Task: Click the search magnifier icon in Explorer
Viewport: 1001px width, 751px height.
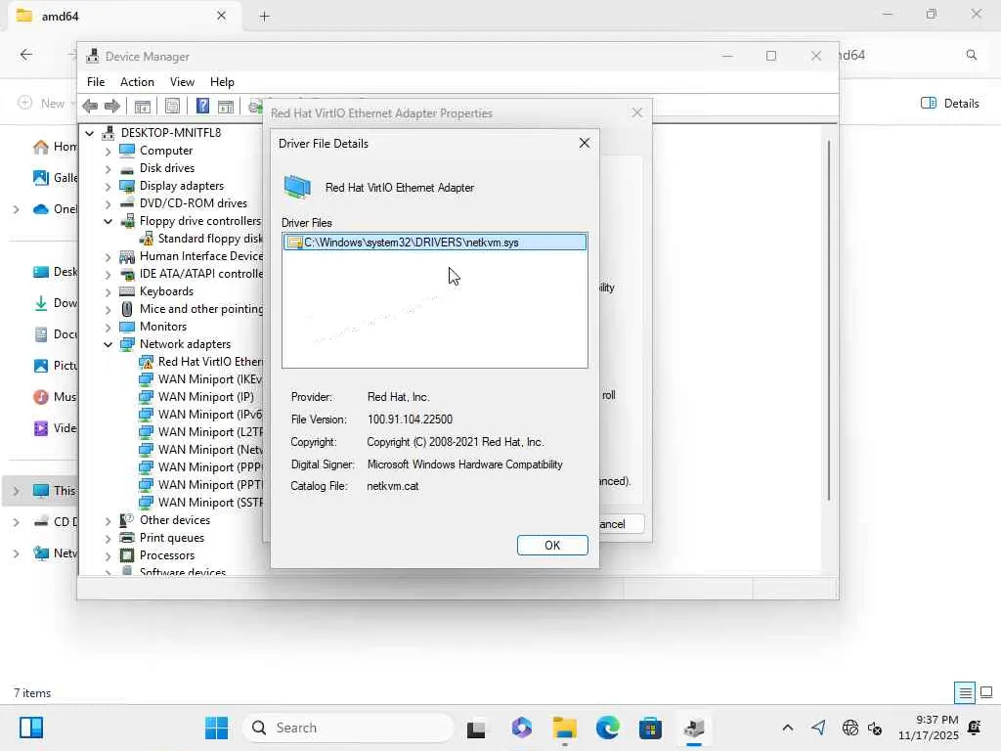Action: pyautogui.click(x=971, y=55)
